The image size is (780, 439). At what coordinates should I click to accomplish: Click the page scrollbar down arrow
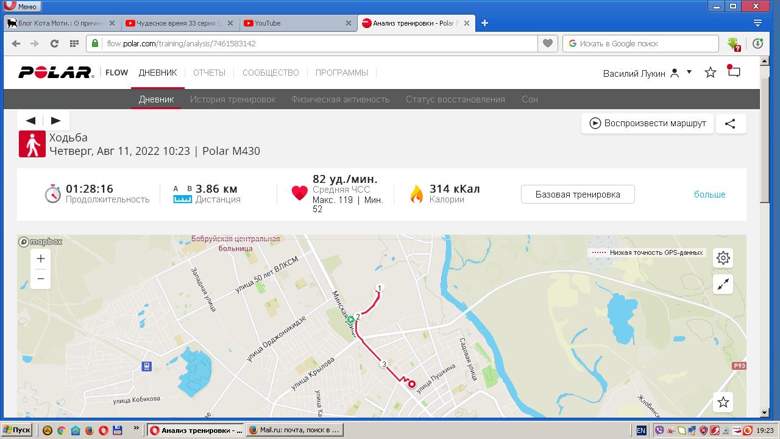pos(765,413)
